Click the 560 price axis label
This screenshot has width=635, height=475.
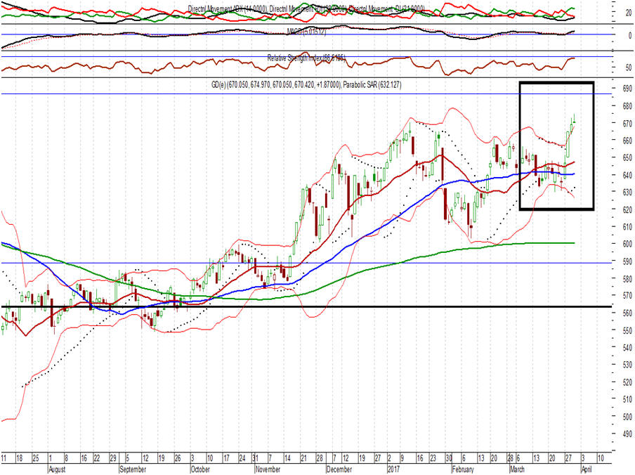627,313
